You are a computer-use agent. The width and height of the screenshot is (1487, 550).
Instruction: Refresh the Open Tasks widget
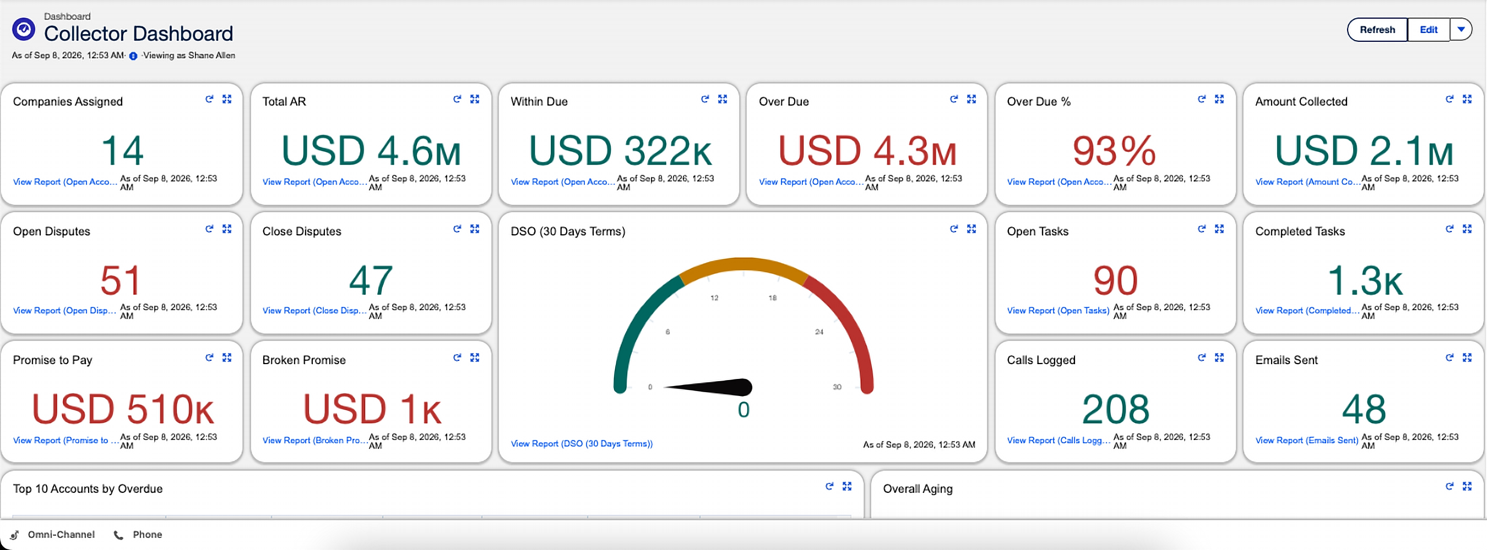pos(1201,229)
